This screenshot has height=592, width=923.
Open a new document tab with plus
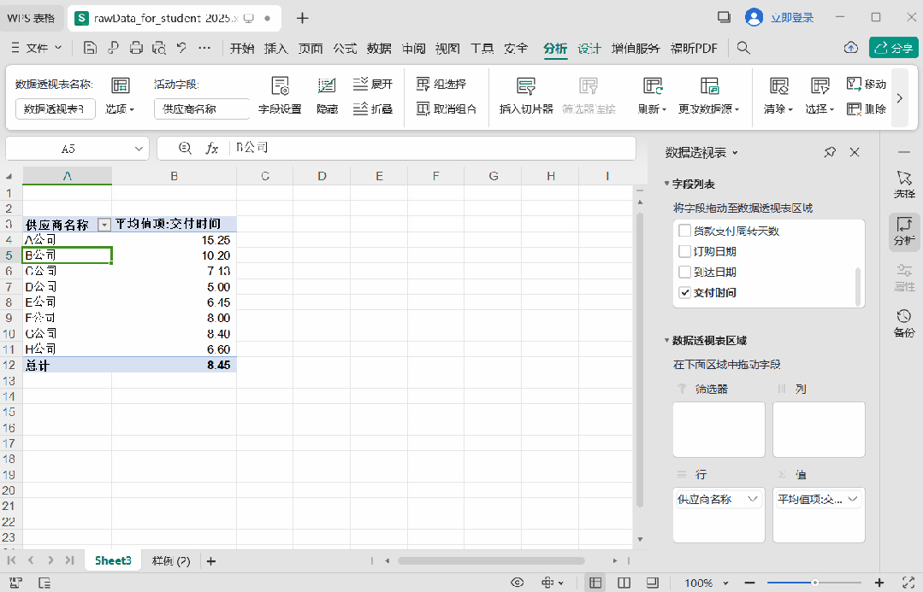click(303, 18)
